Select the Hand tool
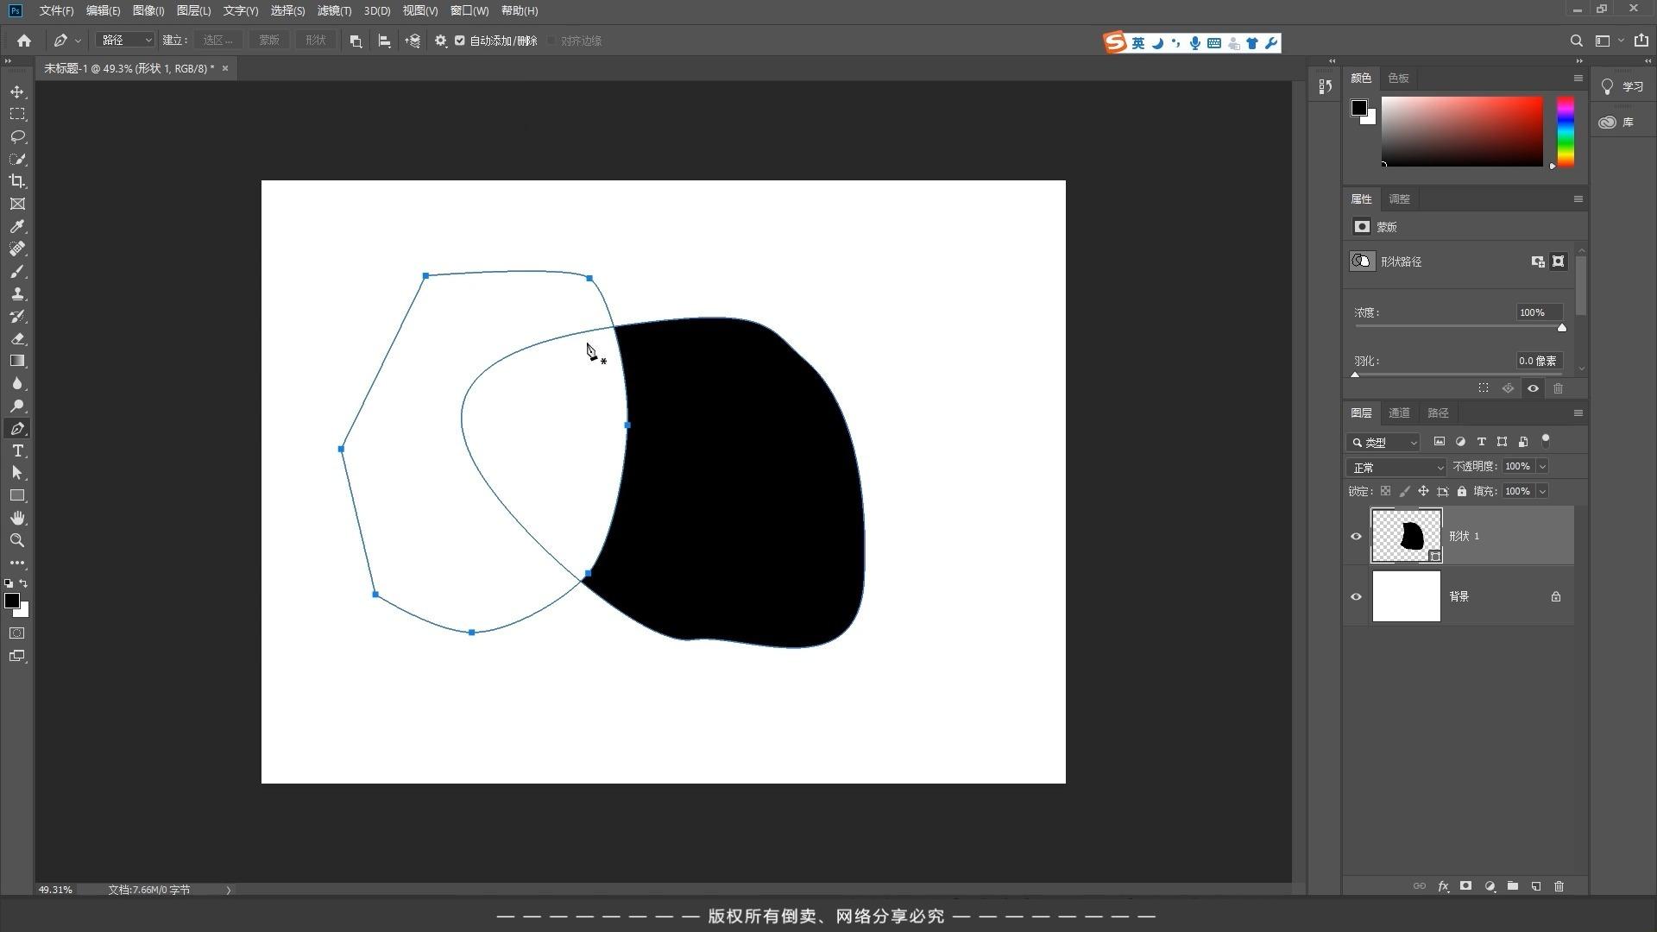The image size is (1657, 932). point(17,518)
